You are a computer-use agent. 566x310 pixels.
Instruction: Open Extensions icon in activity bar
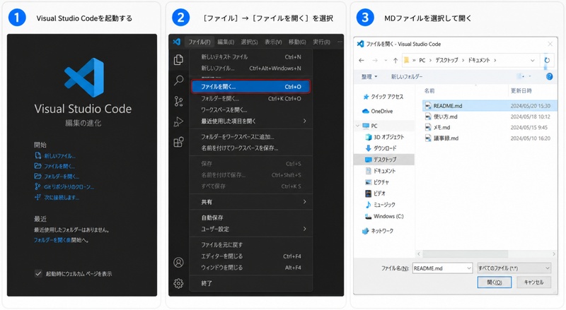pos(179,142)
